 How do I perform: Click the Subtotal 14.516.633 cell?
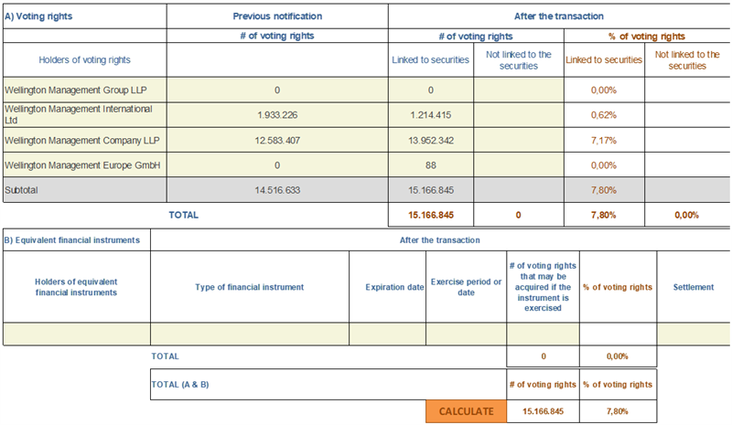pyautogui.click(x=275, y=191)
